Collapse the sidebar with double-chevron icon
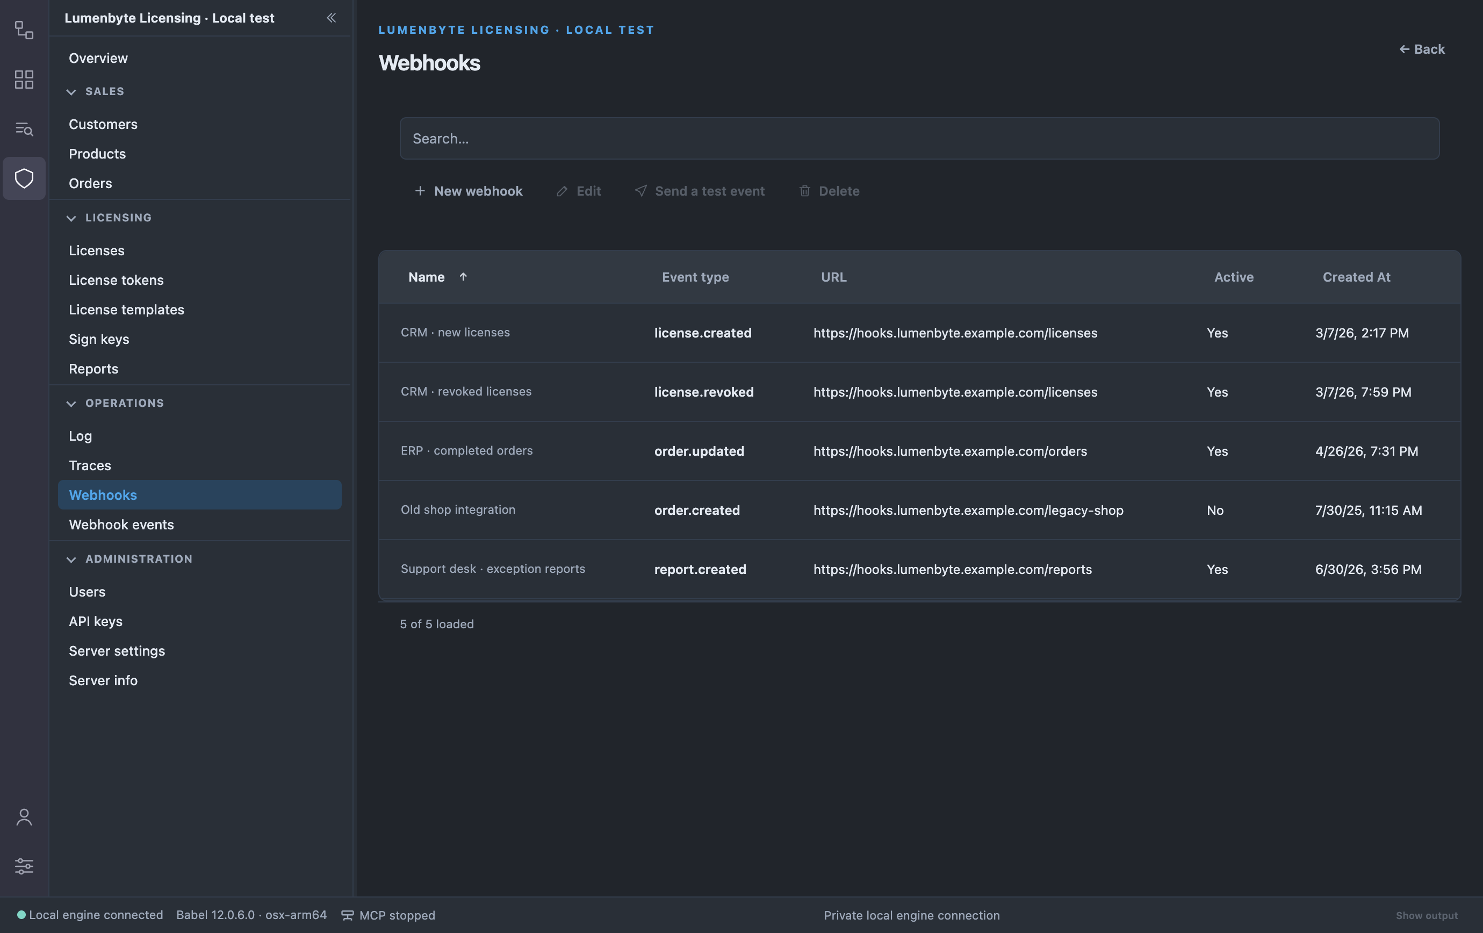This screenshot has width=1483, height=933. click(x=332, y=18)
